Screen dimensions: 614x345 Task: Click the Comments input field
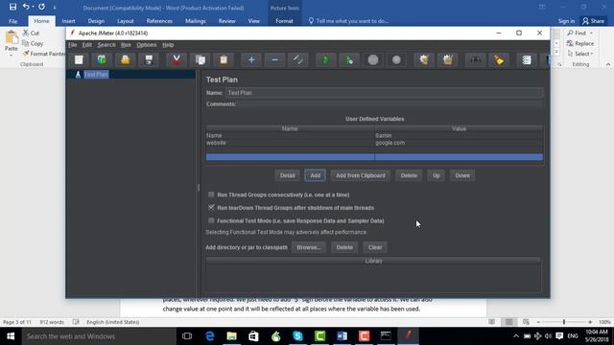tap(390, 104)
